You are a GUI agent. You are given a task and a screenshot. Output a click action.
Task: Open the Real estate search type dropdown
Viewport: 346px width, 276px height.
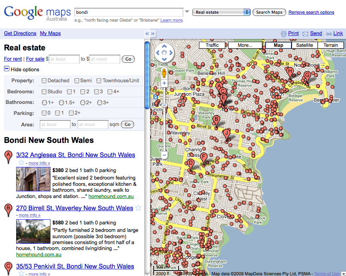tap(221, 12)
